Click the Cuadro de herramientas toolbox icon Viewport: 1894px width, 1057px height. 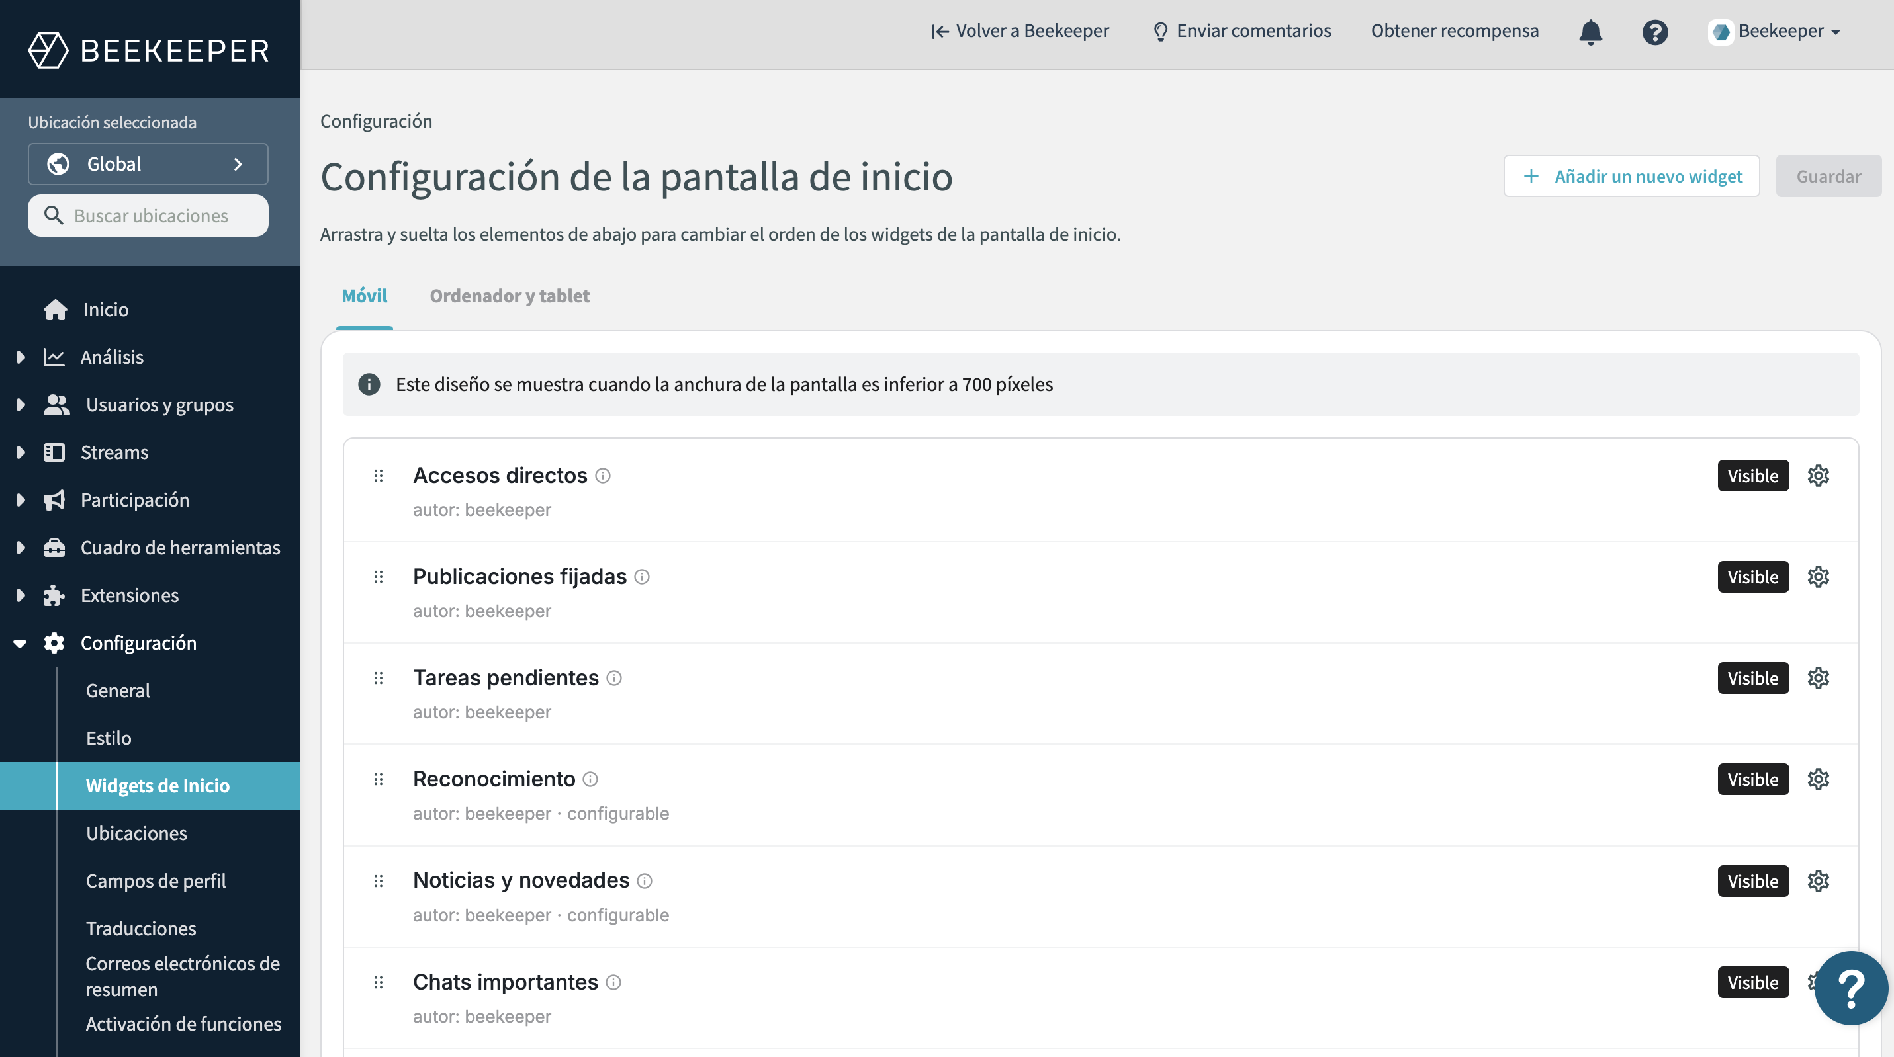[x=54, y=548]
